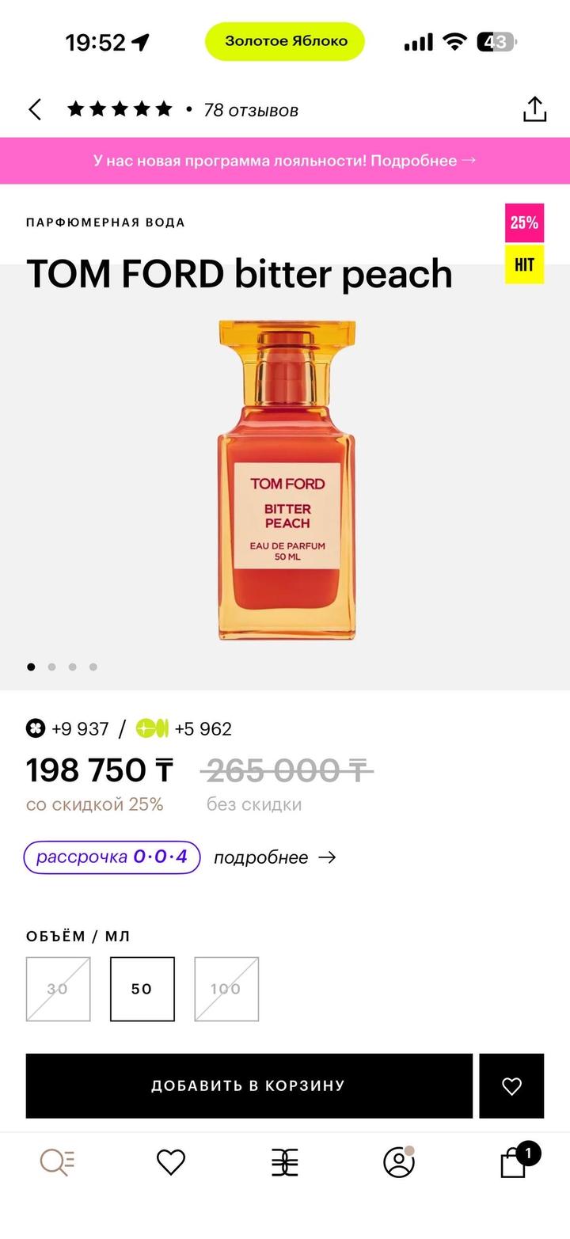Tap the back arrow icon
570x1239 pixels.
pyautogui.click(x=35, y=109)
